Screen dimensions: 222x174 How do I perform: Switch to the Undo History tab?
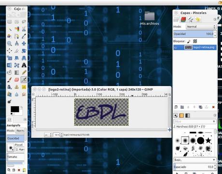click(x=198, y=19)
